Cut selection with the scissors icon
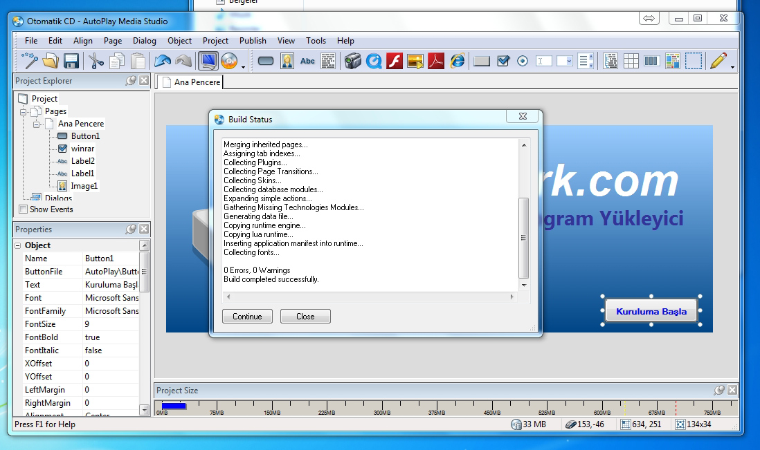Viewport: 760px width, 450px height. coord(96,61)
